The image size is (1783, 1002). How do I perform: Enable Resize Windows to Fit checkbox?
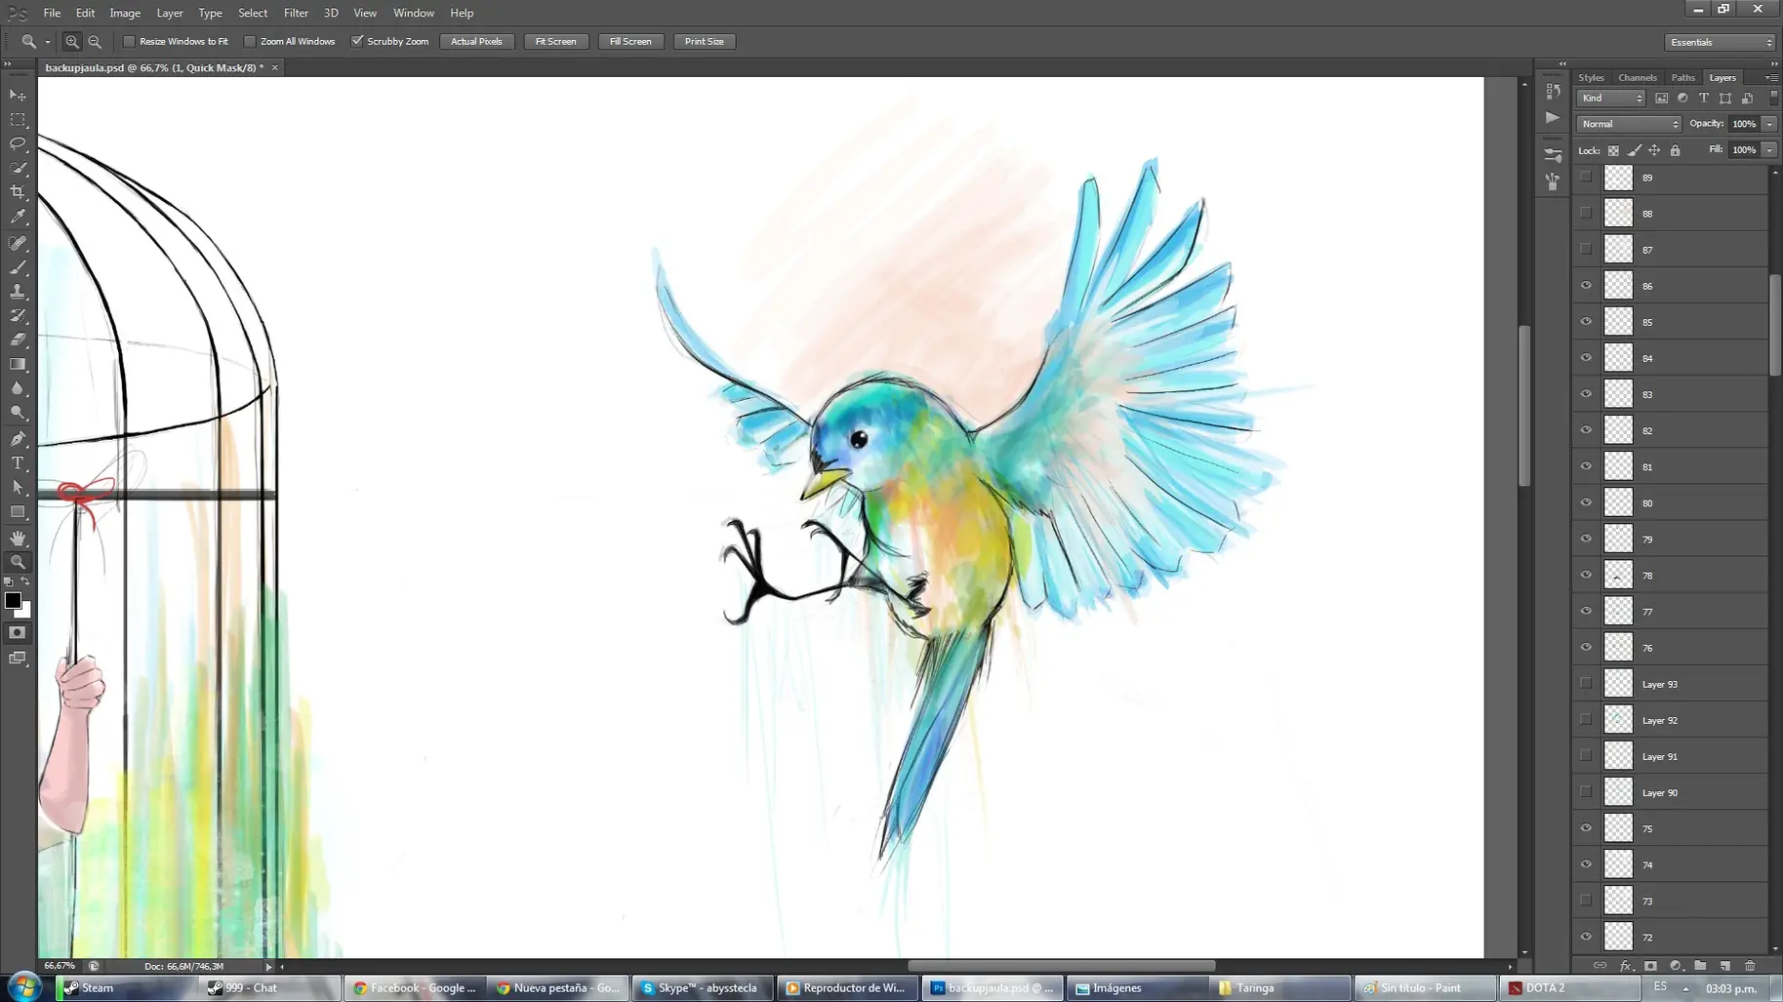[129, 42]
